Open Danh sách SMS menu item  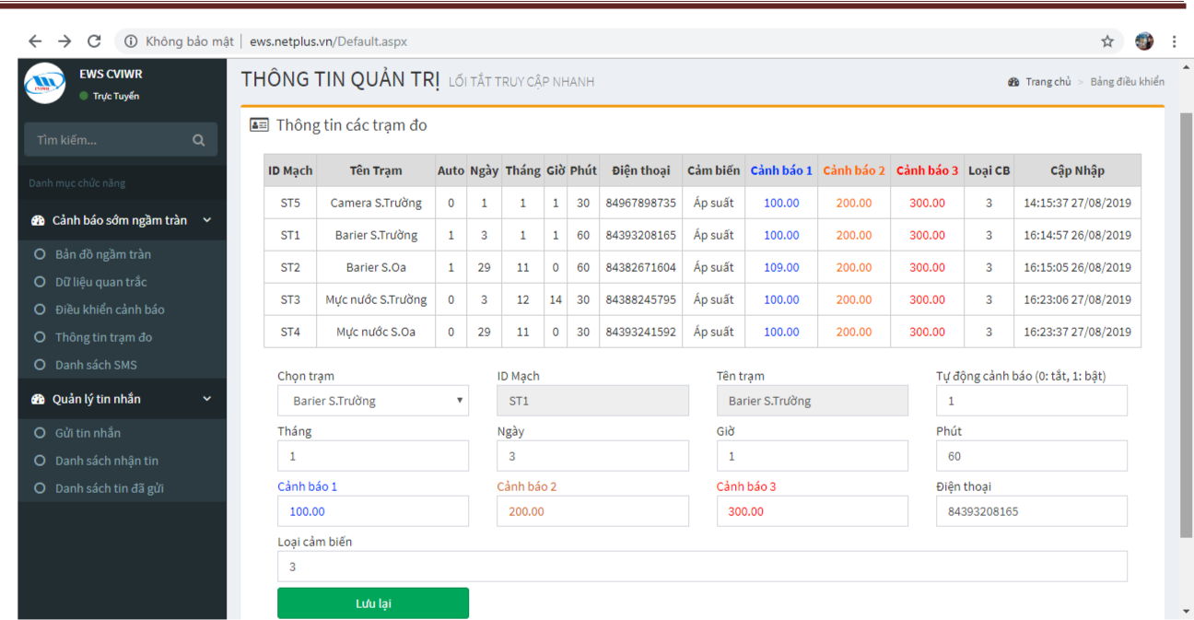point(96,365)
